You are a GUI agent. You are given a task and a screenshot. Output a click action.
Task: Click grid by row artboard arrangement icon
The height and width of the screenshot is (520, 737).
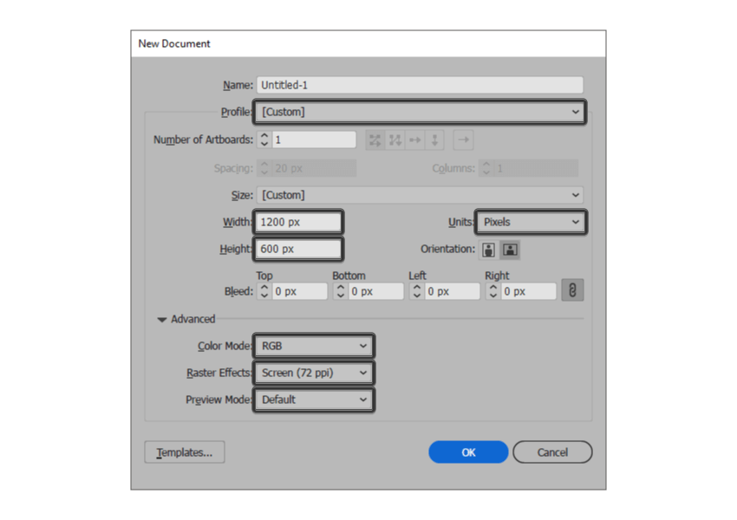[x=375, y=140]
